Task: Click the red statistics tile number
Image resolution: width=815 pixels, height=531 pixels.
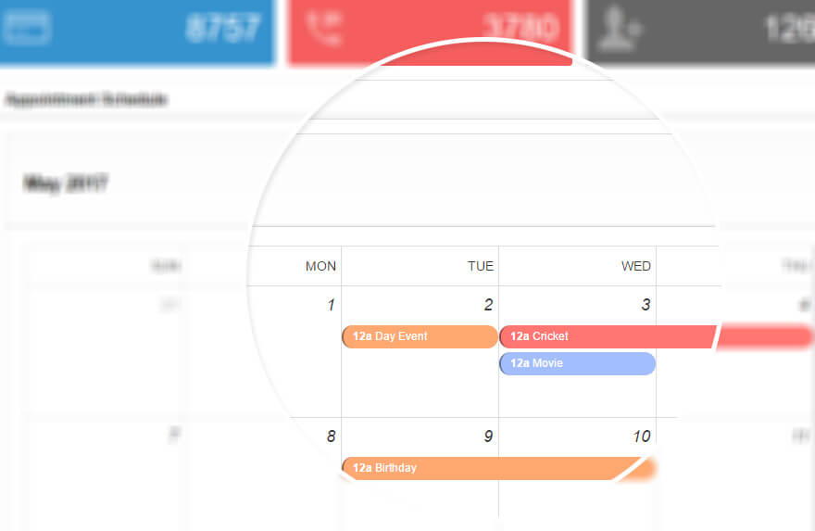Action: pyautogui.click(x=521, y=28)
